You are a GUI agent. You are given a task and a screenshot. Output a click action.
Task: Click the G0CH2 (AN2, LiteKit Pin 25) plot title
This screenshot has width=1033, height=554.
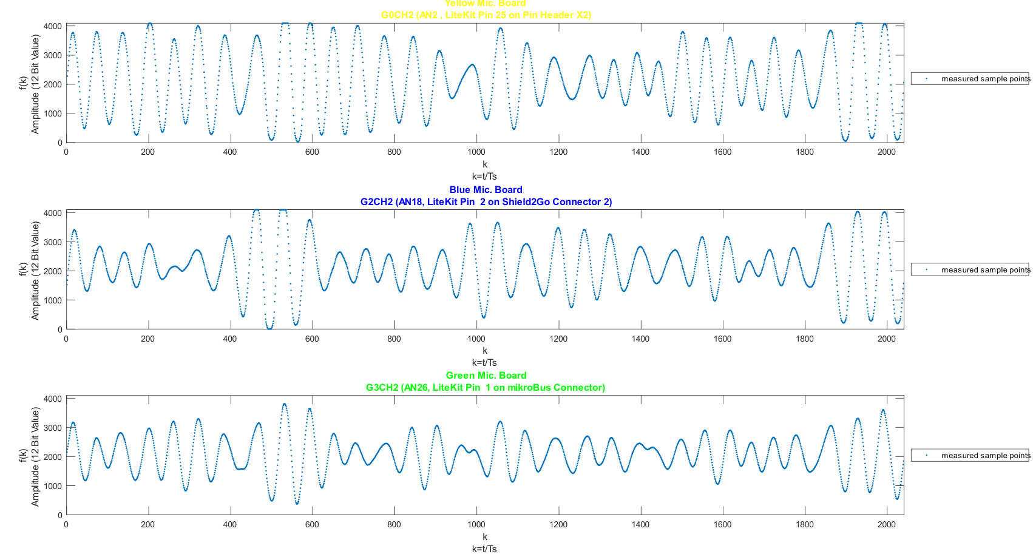coord(486,15)
